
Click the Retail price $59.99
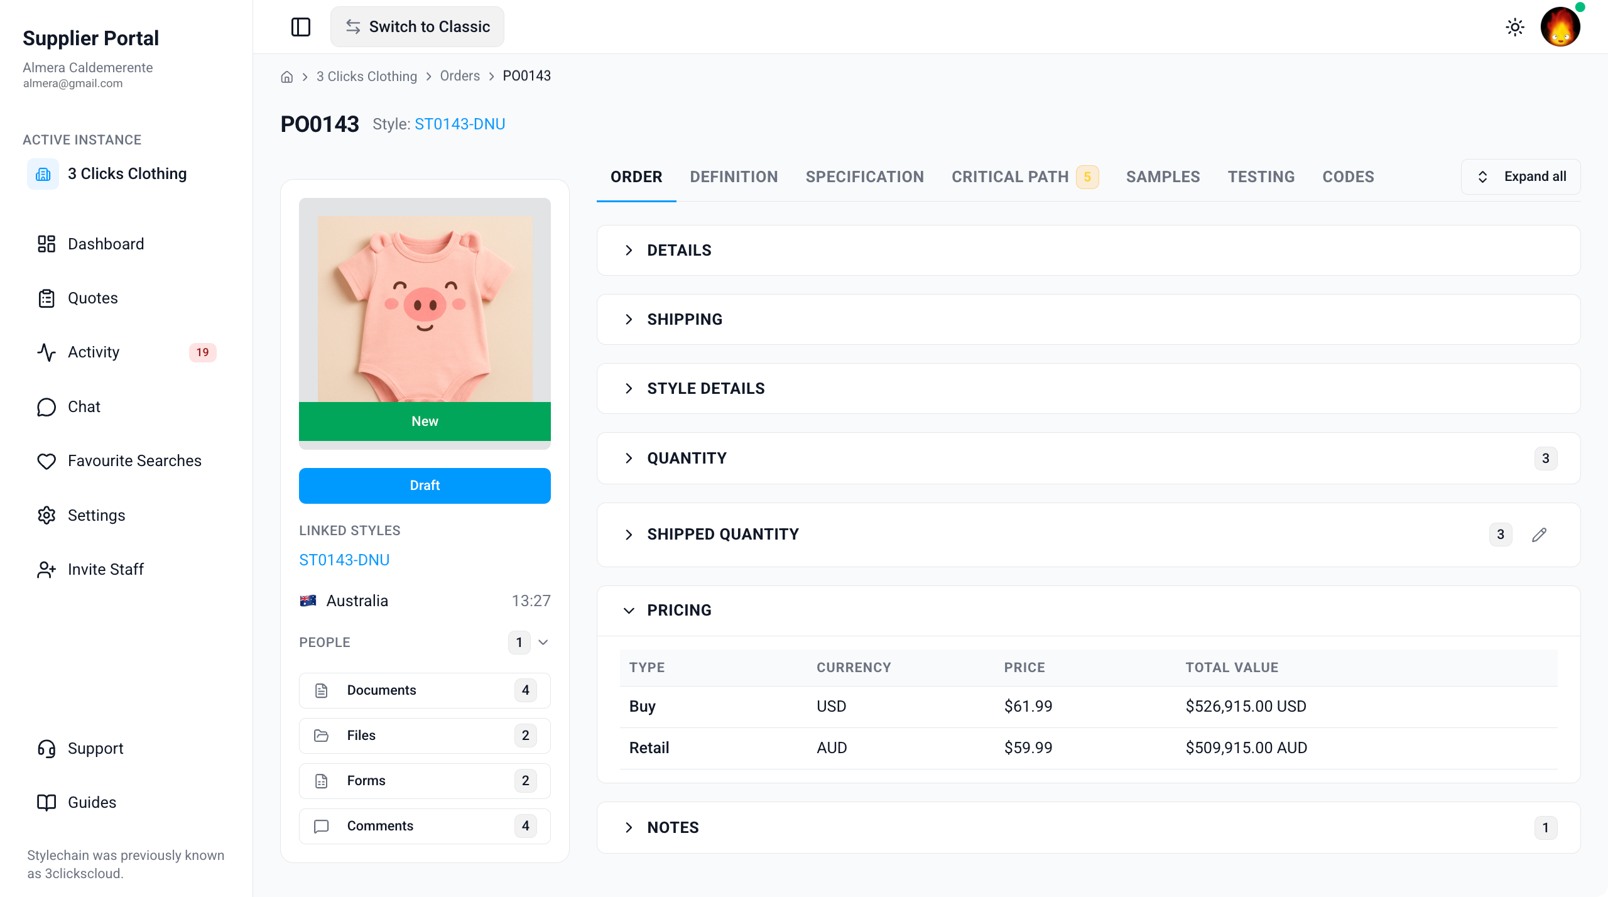[1028, 748]
